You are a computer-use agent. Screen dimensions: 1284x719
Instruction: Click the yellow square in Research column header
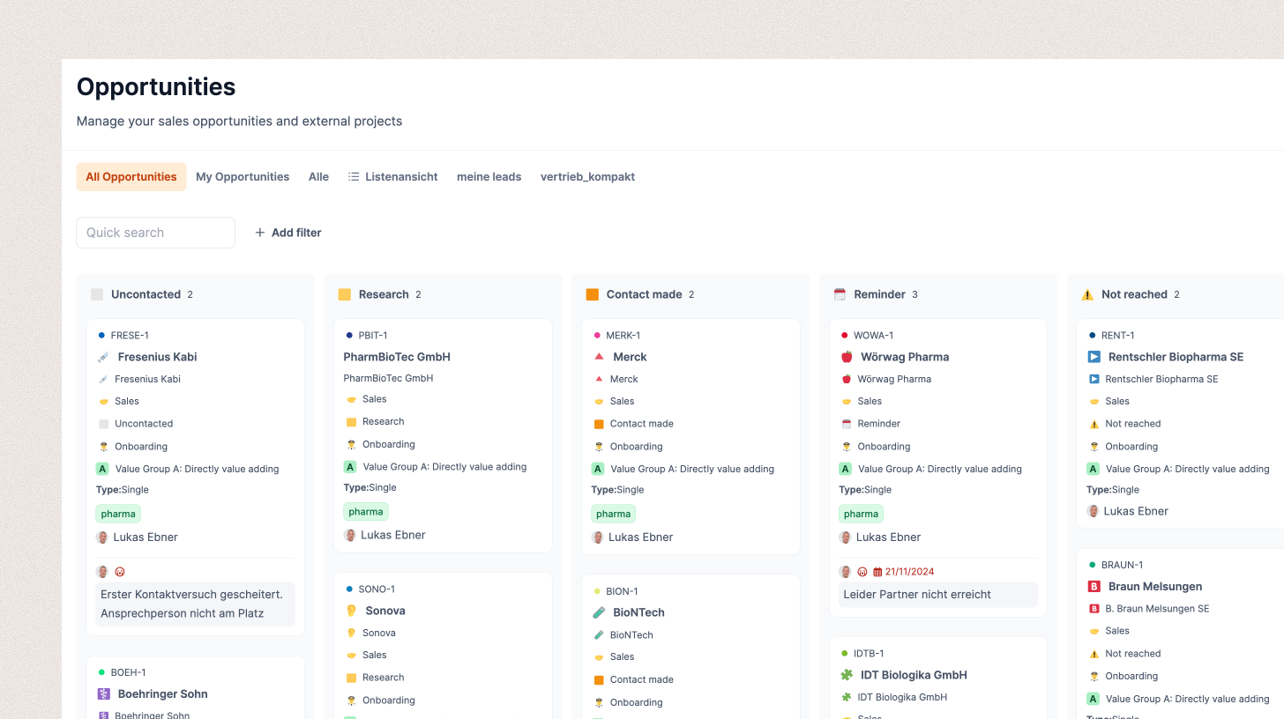pos(345,294)
